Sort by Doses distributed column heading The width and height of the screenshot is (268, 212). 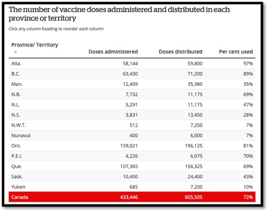pyautogui.click(x=180, y=52)
